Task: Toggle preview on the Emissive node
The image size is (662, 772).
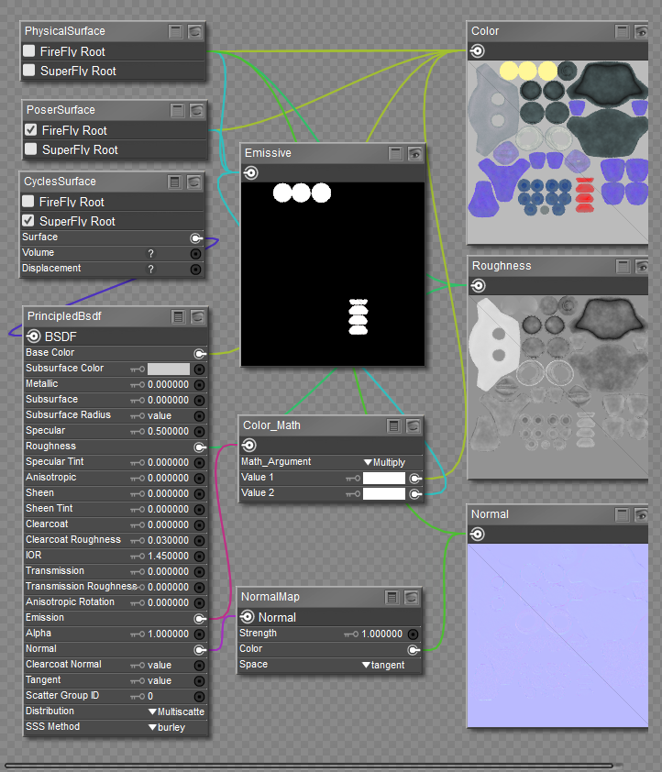Action: click(414, 154)
